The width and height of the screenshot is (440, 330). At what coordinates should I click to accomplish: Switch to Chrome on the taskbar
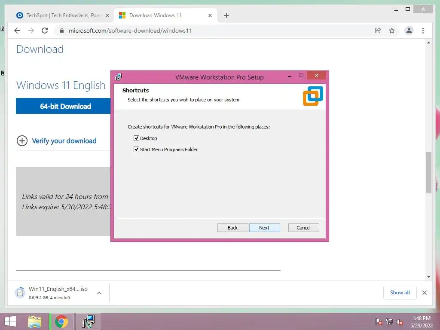coord(61,321)
